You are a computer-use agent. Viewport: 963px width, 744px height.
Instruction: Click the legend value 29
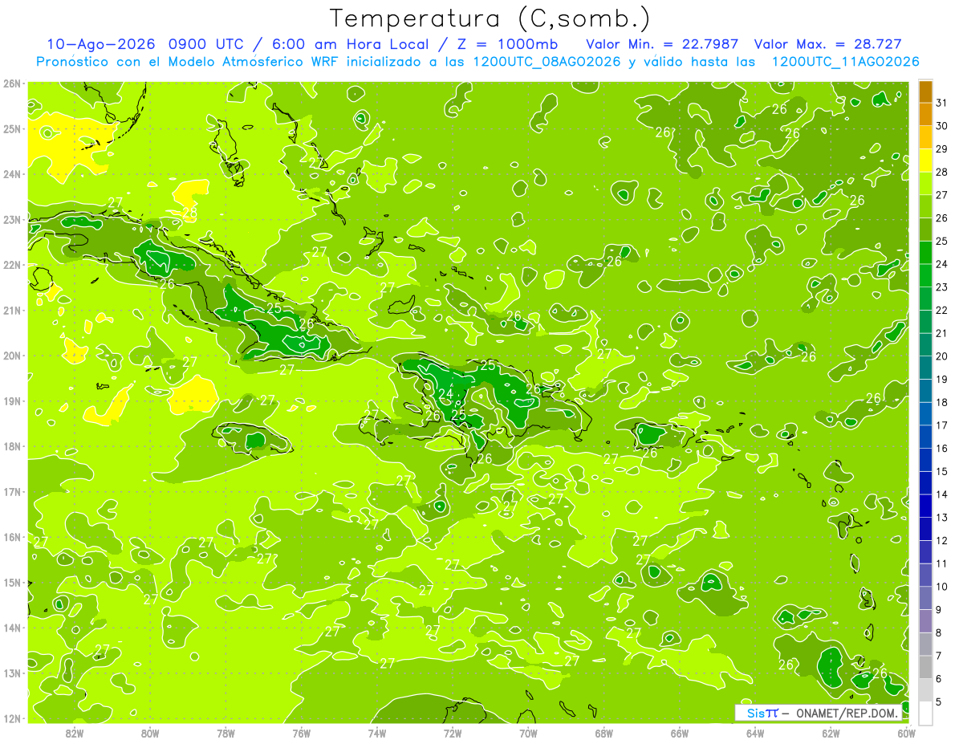point(941,149)
